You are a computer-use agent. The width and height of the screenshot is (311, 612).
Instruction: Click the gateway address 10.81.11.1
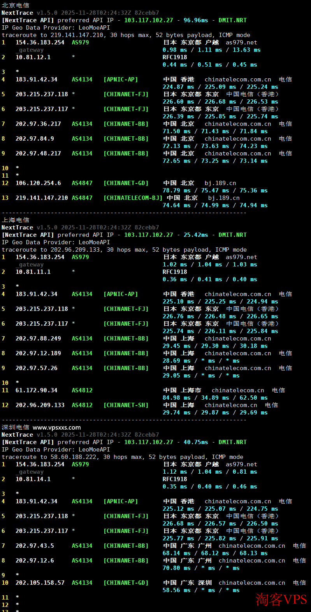33,272
